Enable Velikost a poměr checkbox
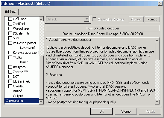This screenshot has height=118, width=164. [x=10, y=43]
